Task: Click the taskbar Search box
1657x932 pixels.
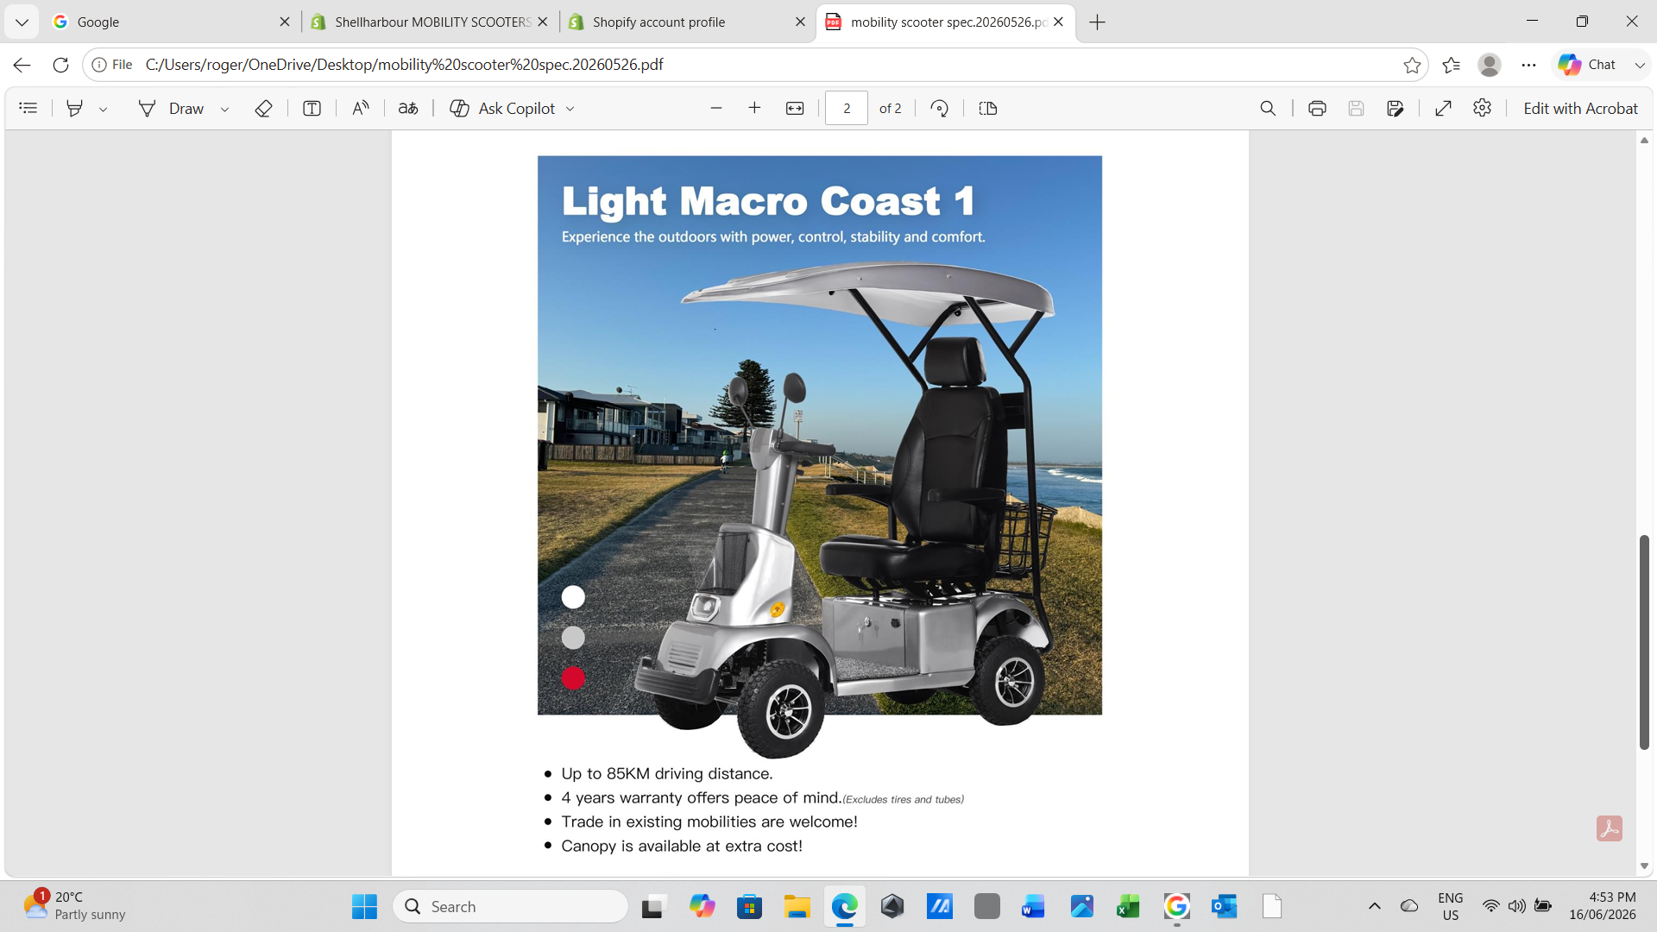Action: [x=510, y=906]
